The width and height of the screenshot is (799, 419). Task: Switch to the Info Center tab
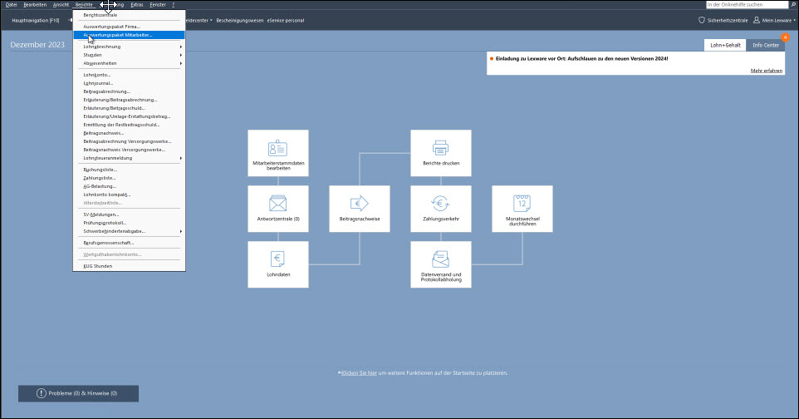[x=766, y=45]
